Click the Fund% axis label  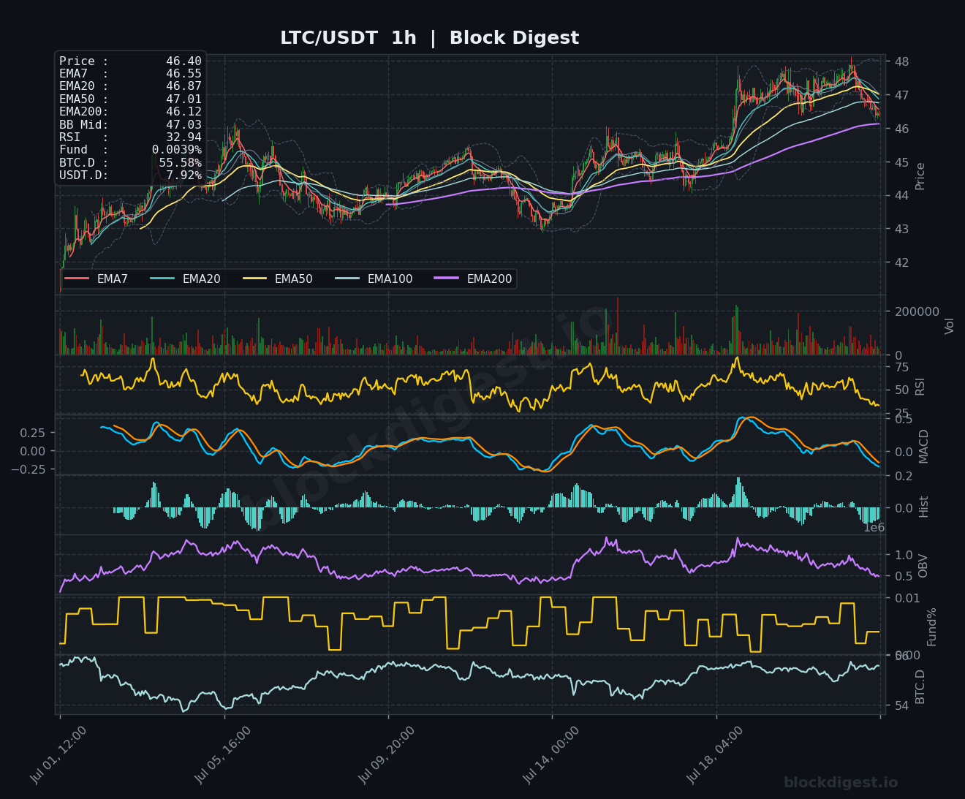(x=931, y=626)
